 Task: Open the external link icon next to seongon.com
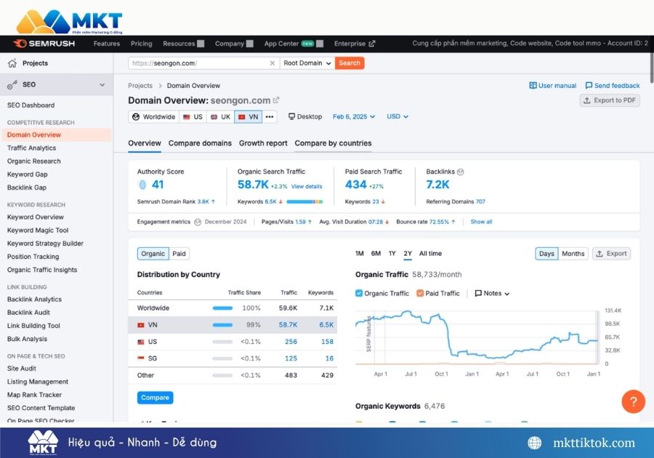[x=276, y=100]
